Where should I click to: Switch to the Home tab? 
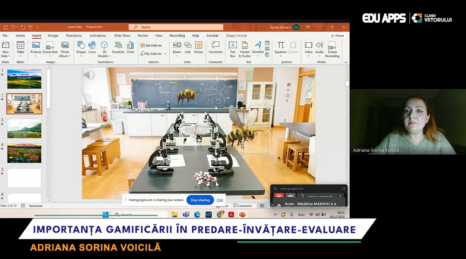click(20, 36)
